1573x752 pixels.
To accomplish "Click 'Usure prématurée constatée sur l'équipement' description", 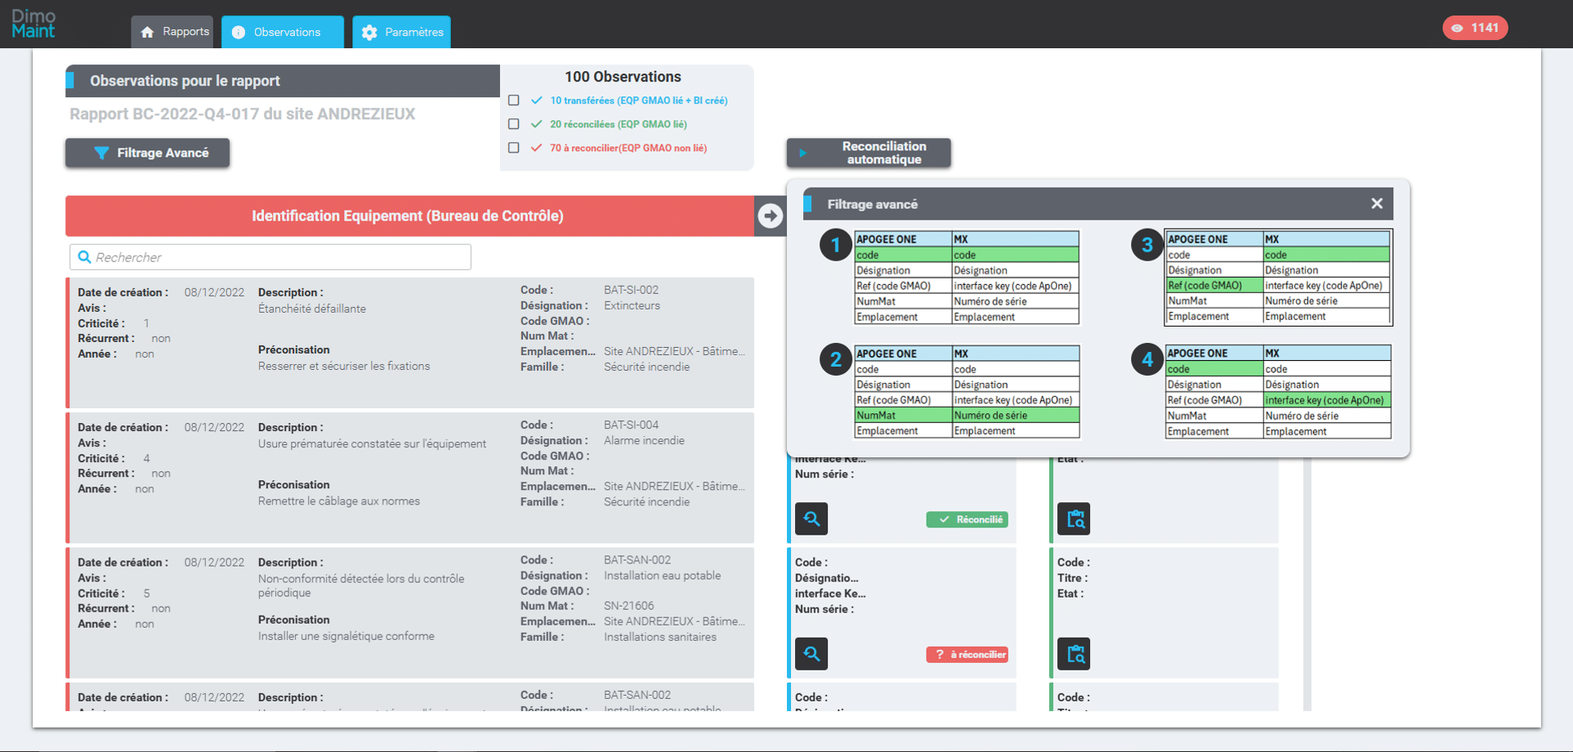I will point(373,443).
